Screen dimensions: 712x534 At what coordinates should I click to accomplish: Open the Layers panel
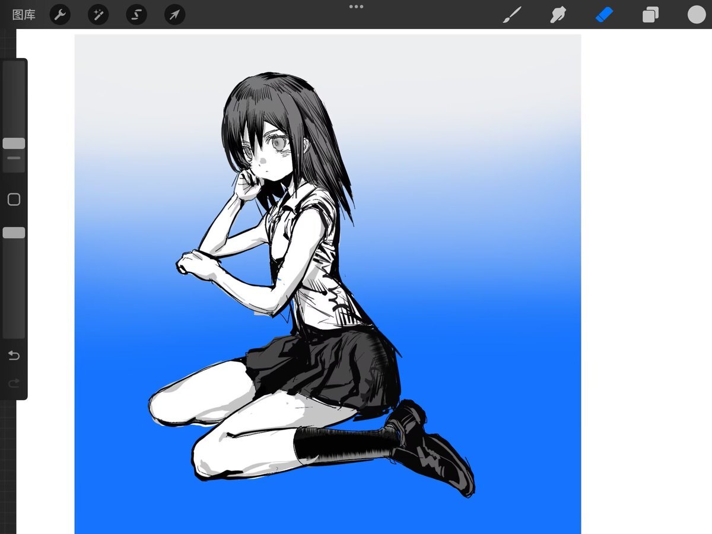[650, 15]
